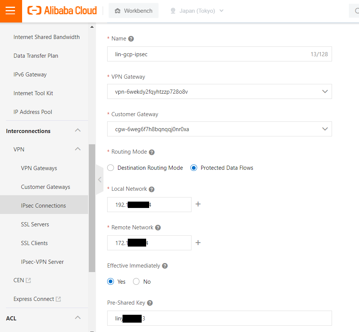Image resolution: width=359 pixels, height=332 pixels.
Task: Choose No for Effective Immediately
Action: 136,281
